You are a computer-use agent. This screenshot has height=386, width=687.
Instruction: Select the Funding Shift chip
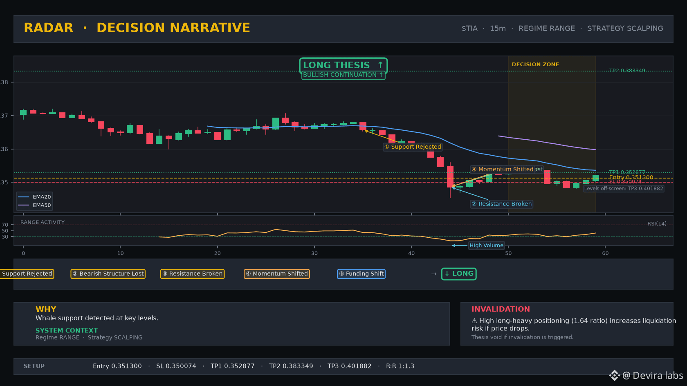(x=361, y=274)
